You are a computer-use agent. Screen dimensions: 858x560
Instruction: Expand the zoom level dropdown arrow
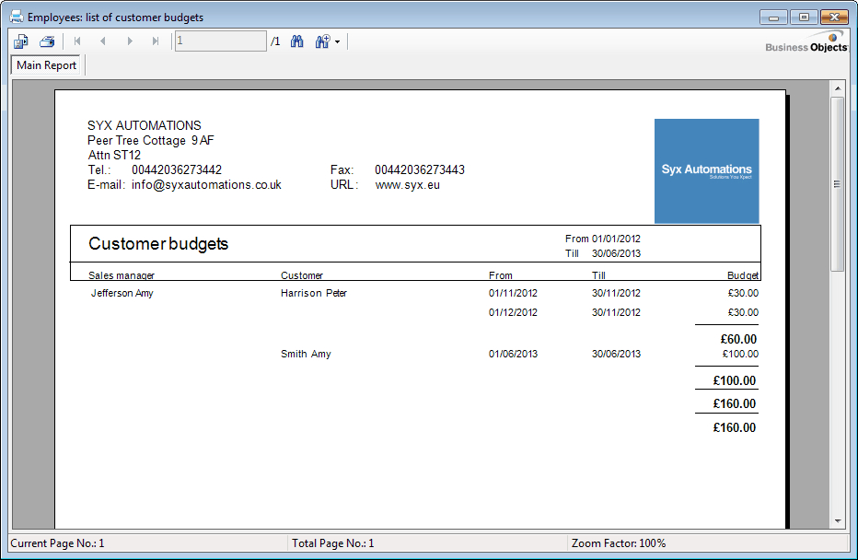point(337,42)
